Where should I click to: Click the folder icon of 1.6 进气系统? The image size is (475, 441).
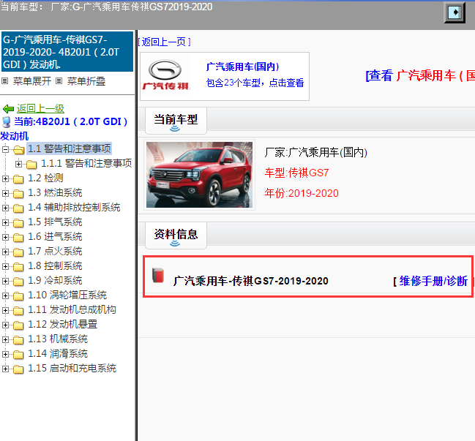point(18,237)
